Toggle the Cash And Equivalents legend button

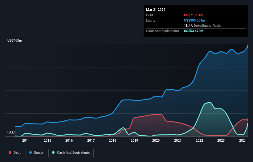[71, 153]
